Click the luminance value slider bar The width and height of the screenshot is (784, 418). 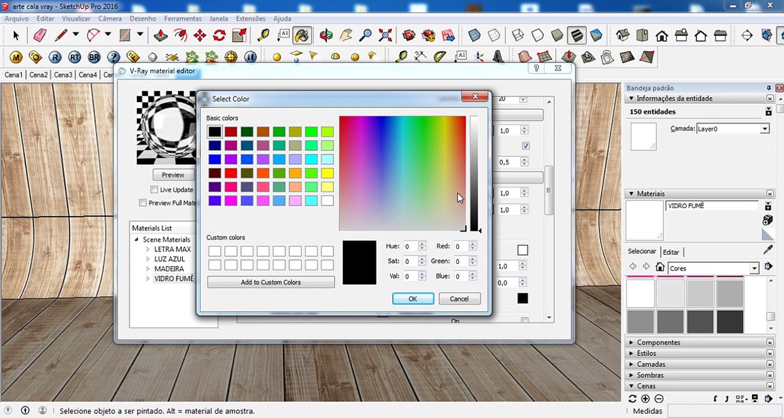click(474, 173)
